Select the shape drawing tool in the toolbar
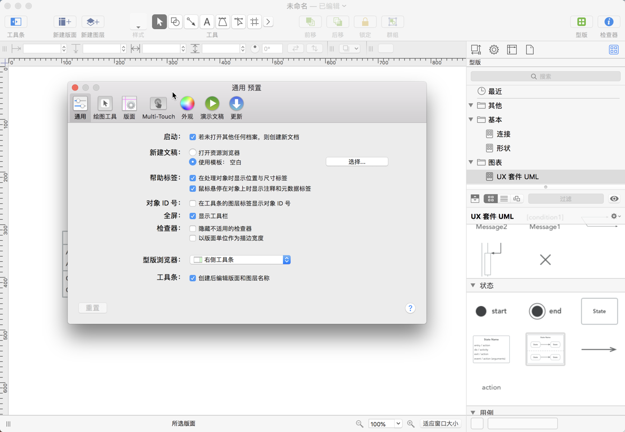Viewport: 625px width, 432px height. click(175, 22)
